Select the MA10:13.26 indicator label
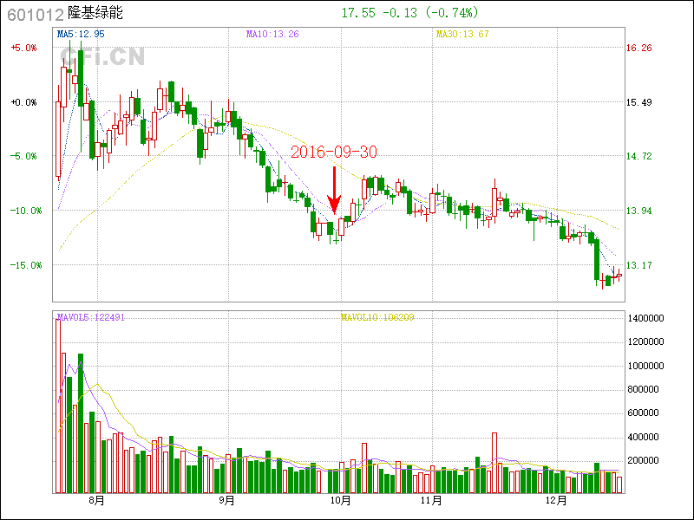Screen dimensions: 694x520 coord(271,34)
